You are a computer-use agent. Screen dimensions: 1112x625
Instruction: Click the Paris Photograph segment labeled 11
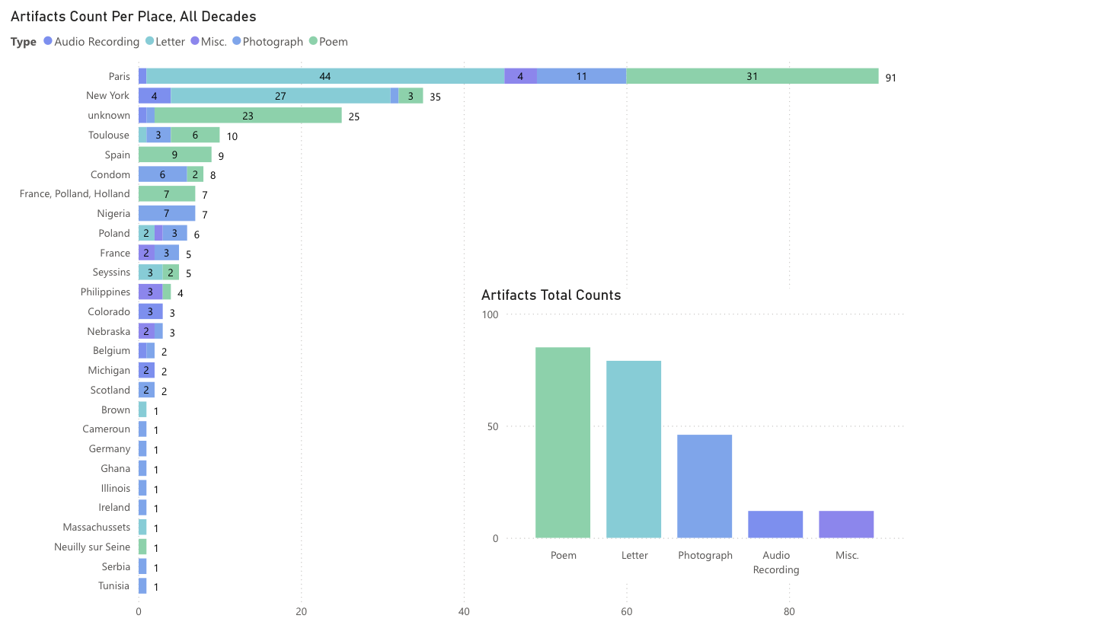[581, 76]
